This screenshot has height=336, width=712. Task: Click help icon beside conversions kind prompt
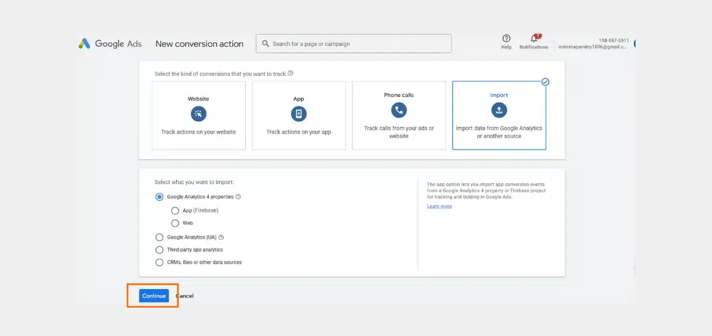[x=290, y=74]
